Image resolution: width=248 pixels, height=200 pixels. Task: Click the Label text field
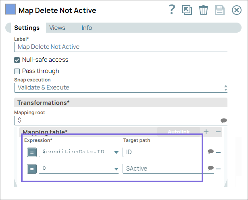tap(121, 47)
